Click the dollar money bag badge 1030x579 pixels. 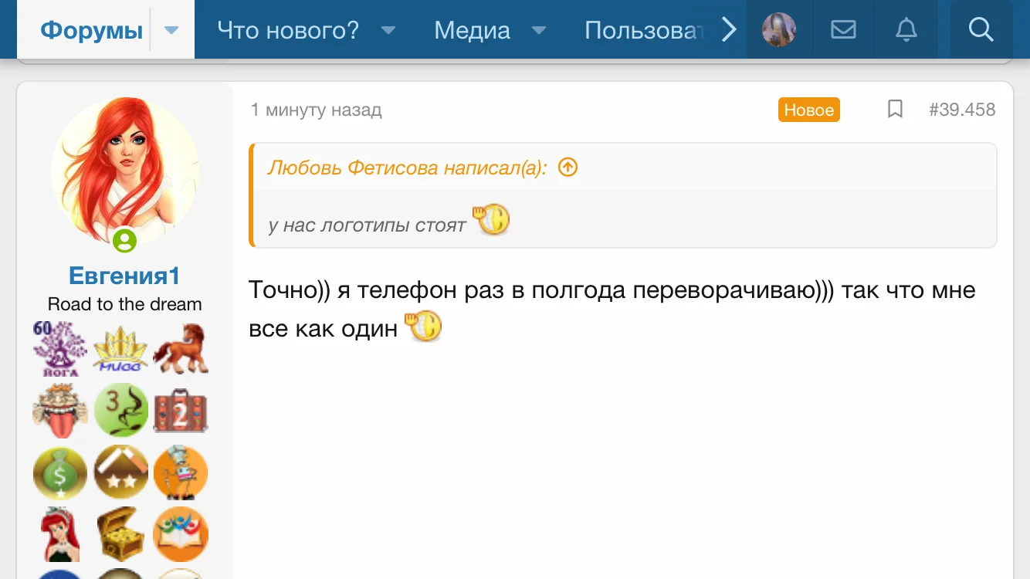pos(59,472)
